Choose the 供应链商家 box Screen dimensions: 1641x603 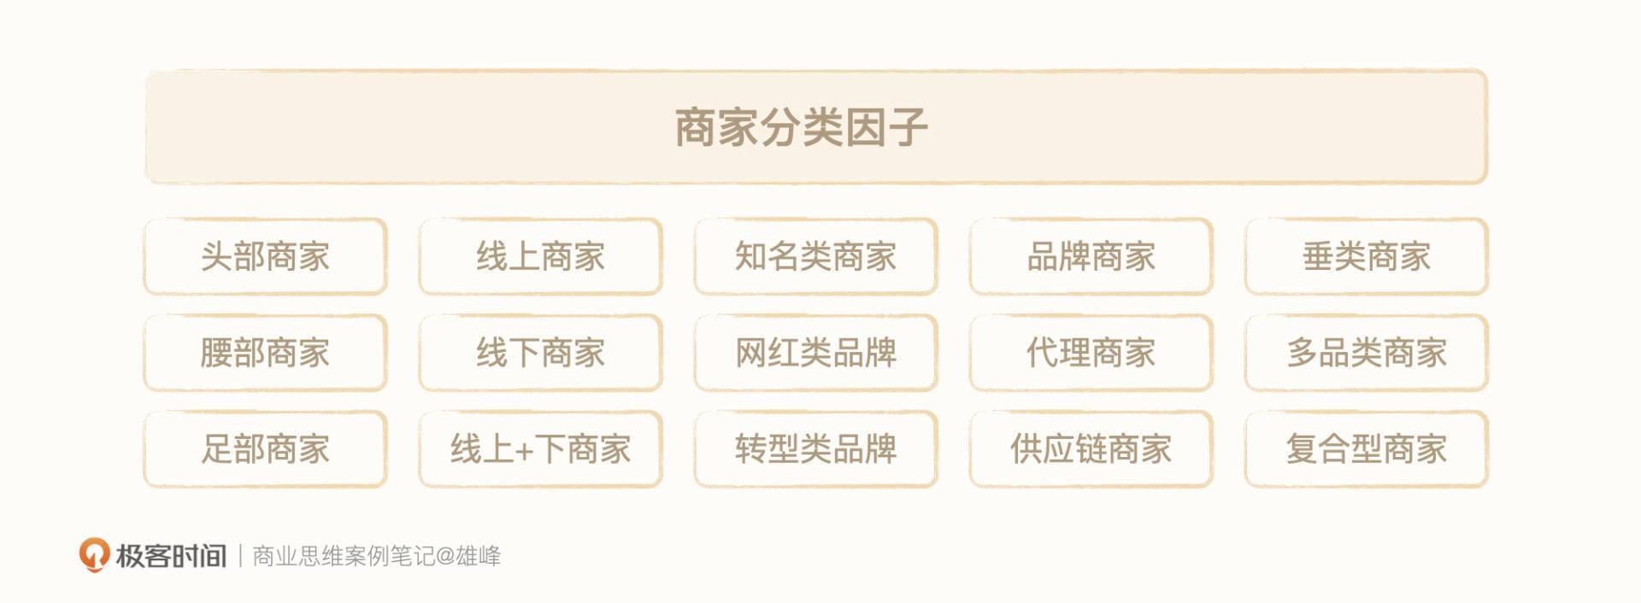(x=1091, y=449)
